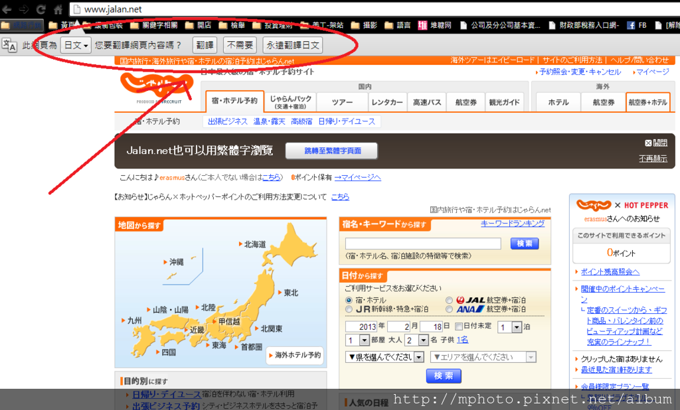The height and width of the screenshot is (410, 680).
Task: Select the 観光ガイド tab
Action: tap(505, 102)
